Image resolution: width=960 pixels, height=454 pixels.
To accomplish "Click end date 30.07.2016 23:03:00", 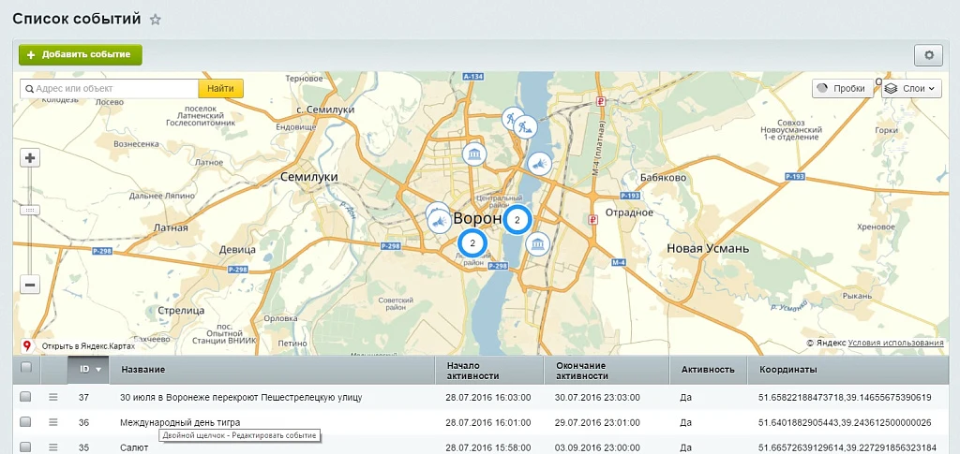I will click(x=597, y=397).
